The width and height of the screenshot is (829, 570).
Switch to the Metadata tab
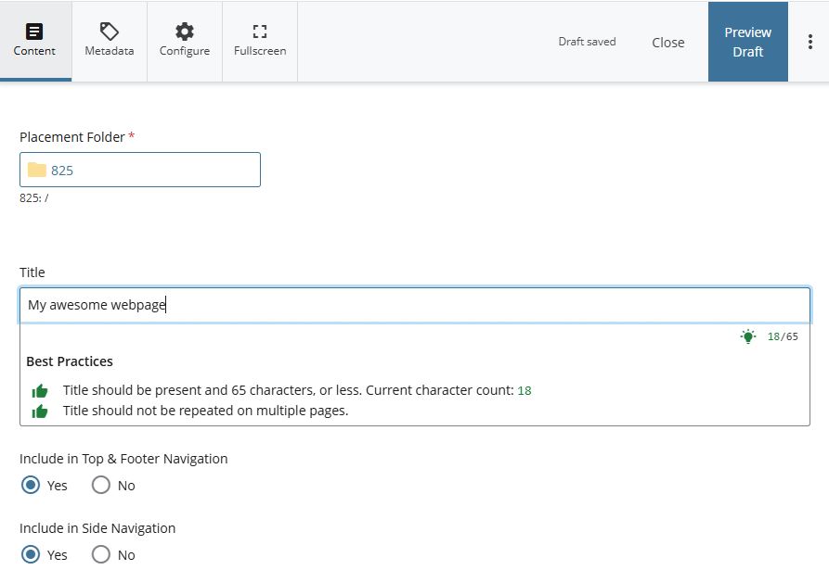[x=110, y=41]
